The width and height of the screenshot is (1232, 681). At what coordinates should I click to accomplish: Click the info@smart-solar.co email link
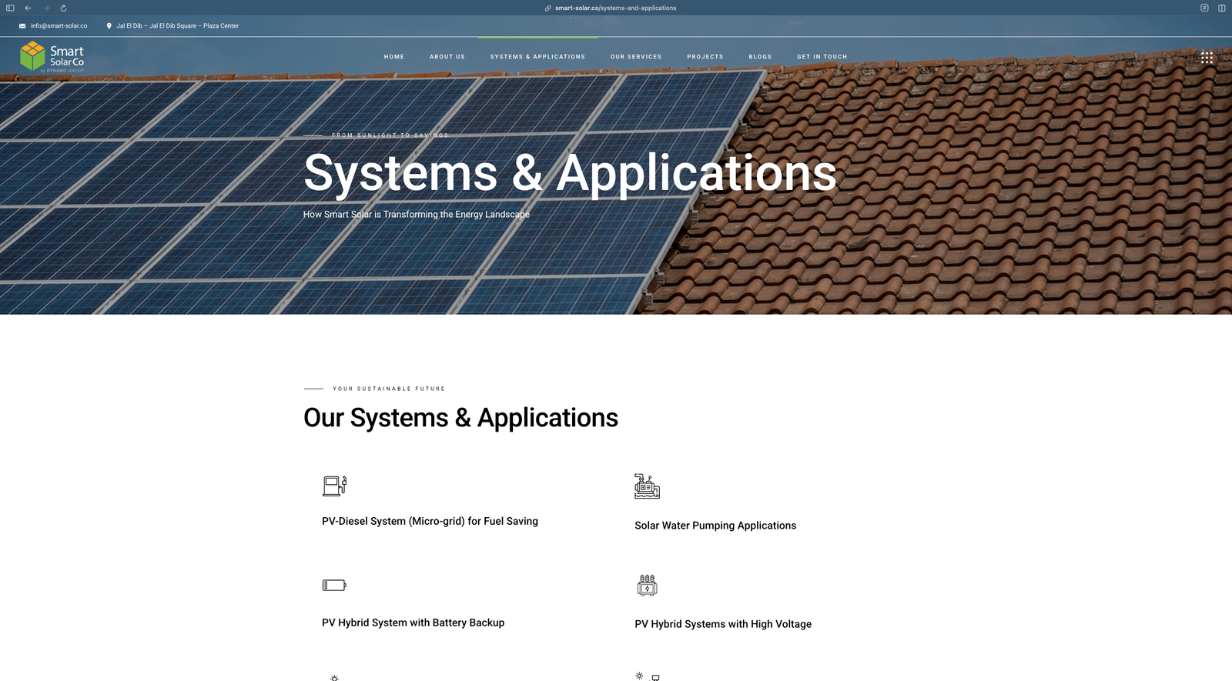click(59, 26)
